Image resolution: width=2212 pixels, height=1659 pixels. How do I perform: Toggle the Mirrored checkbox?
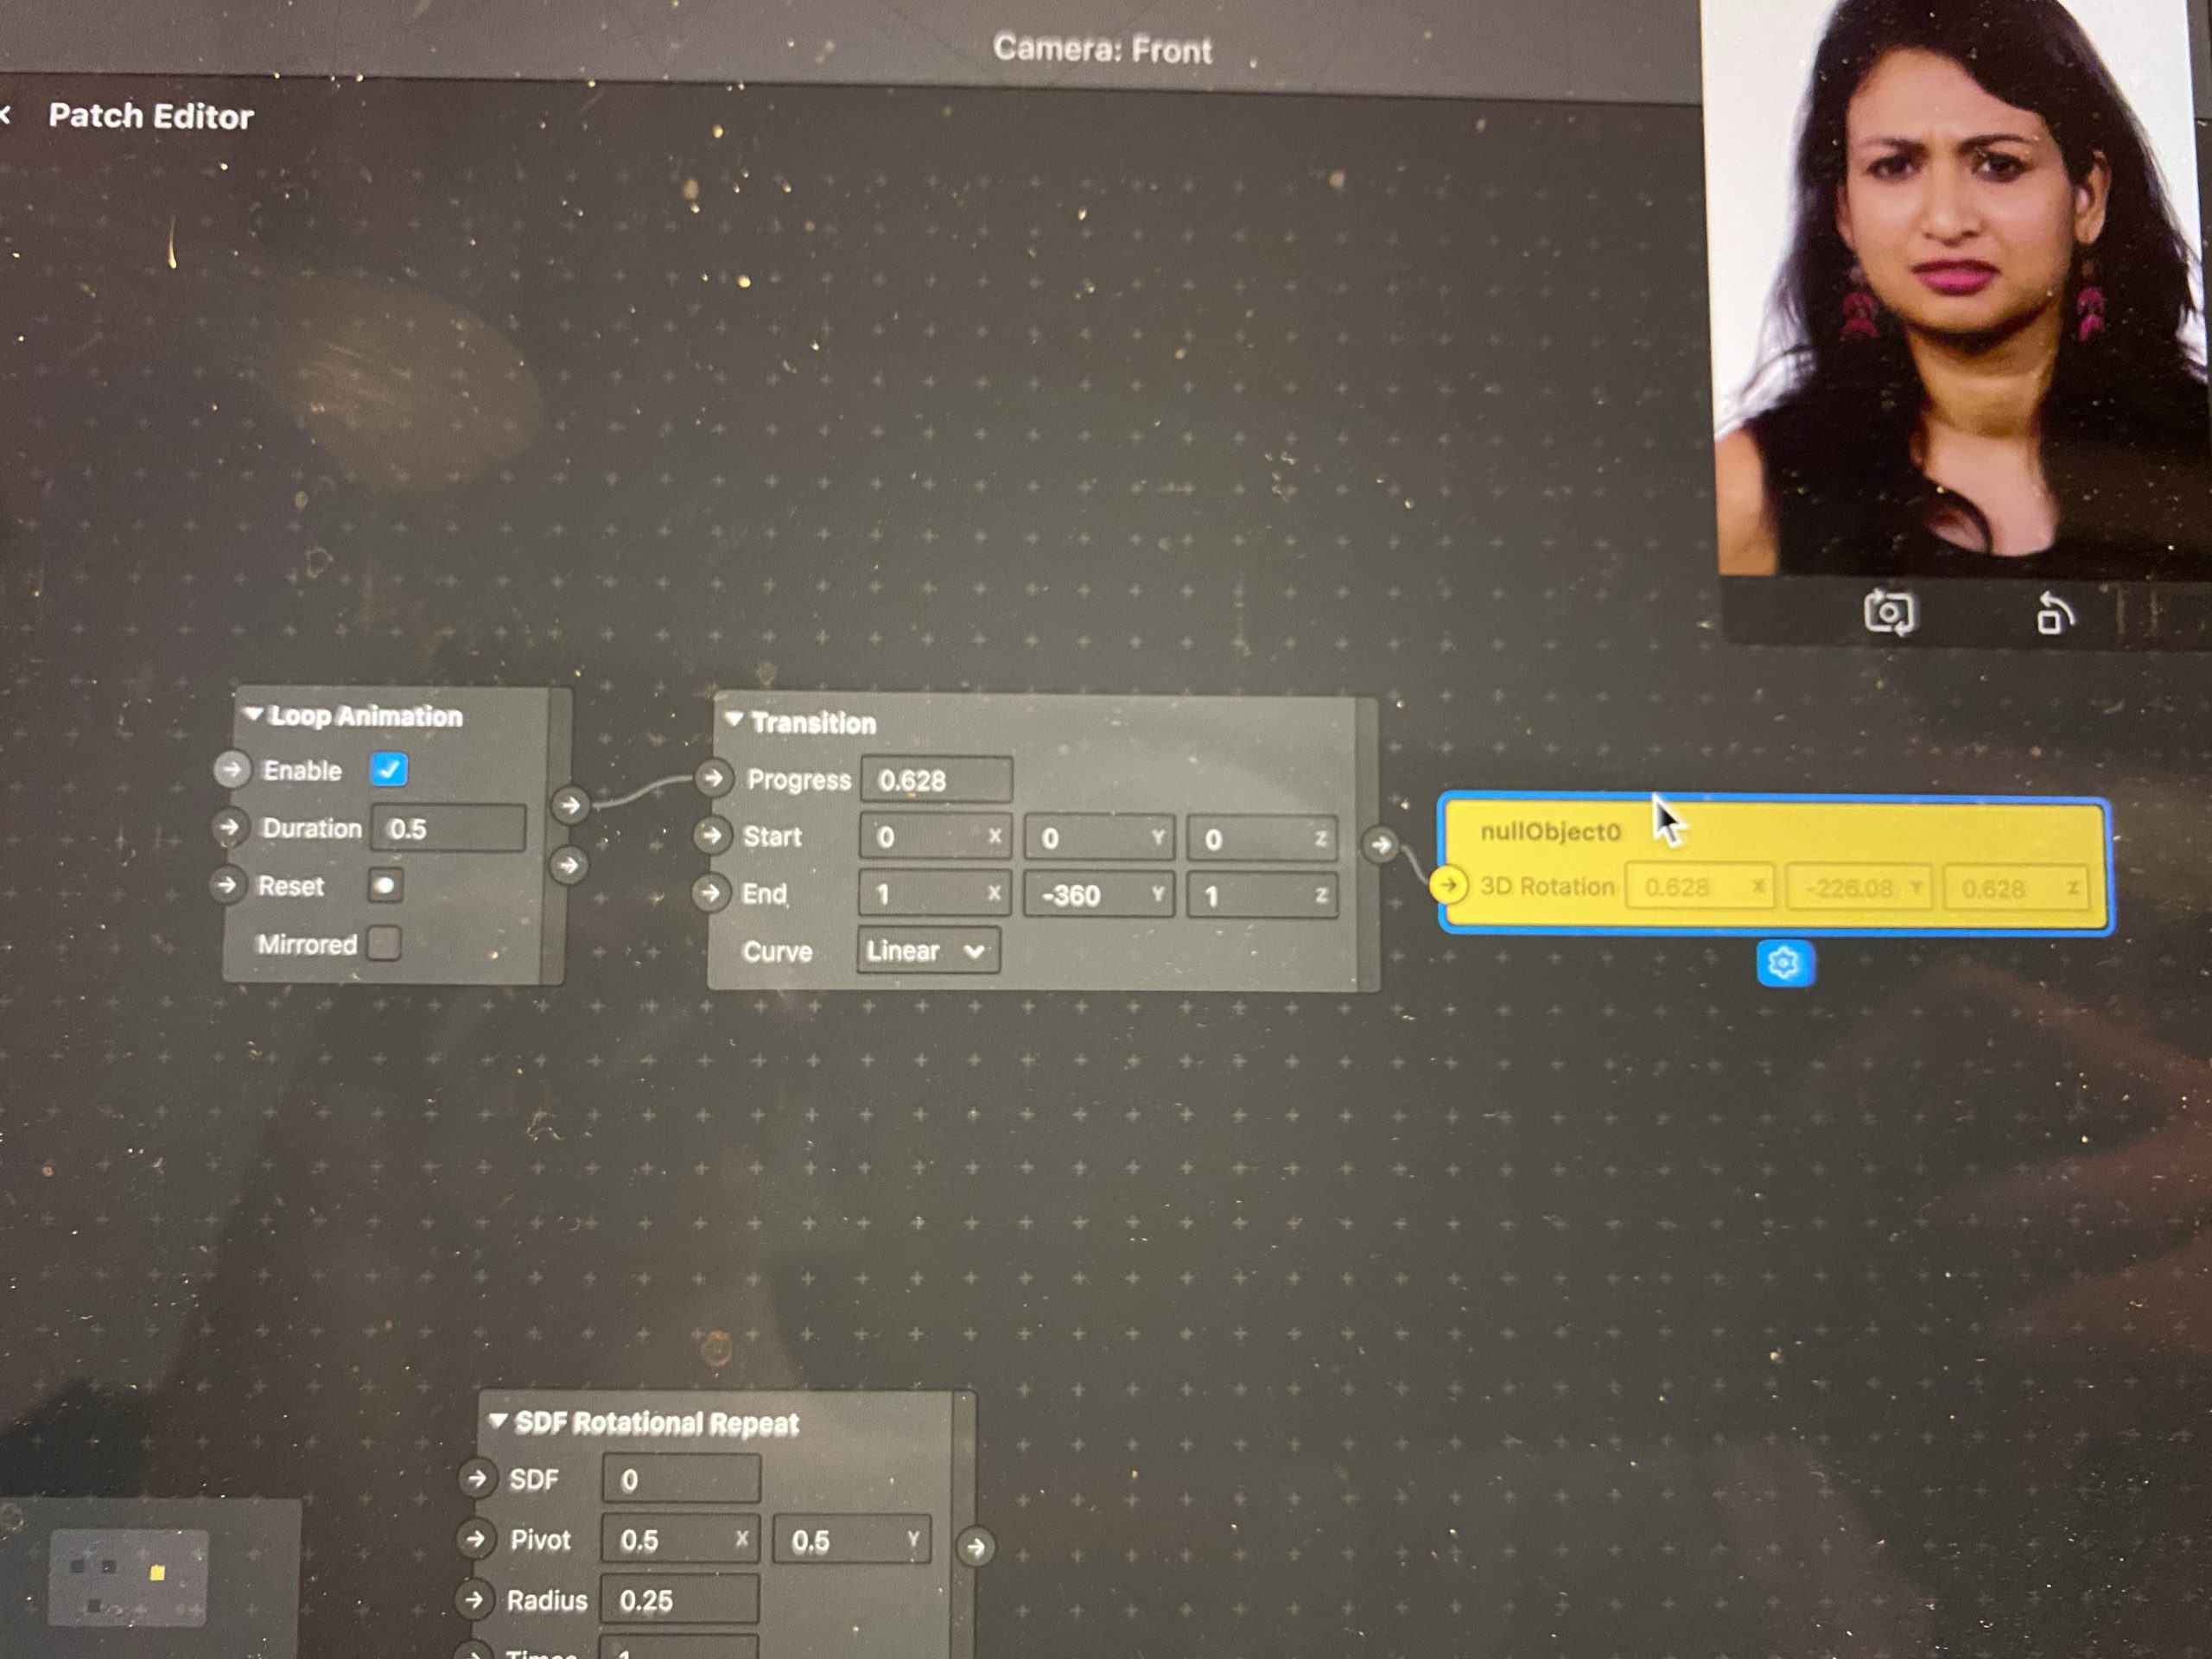pyautogui.click(x=384, y=943)
